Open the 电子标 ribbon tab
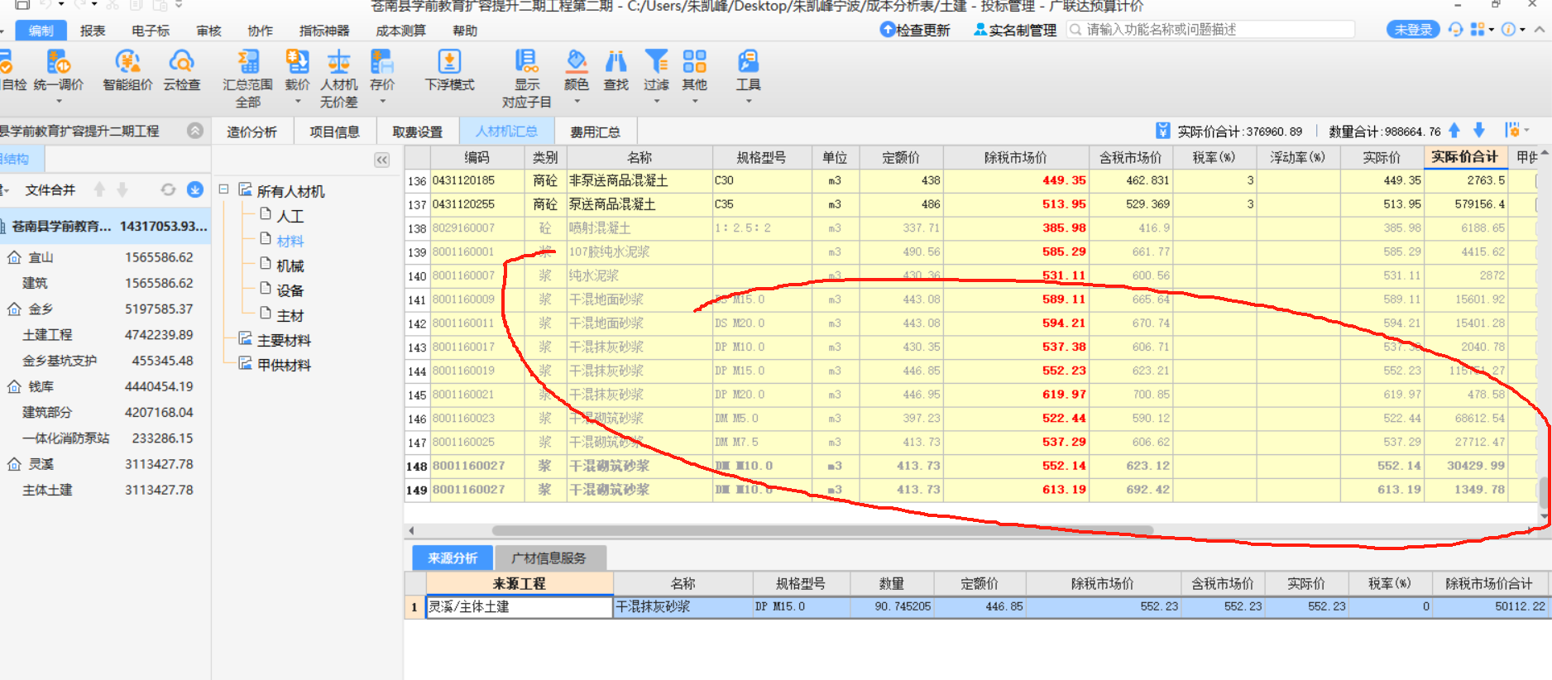The image size is (1552, 680). 151,31
